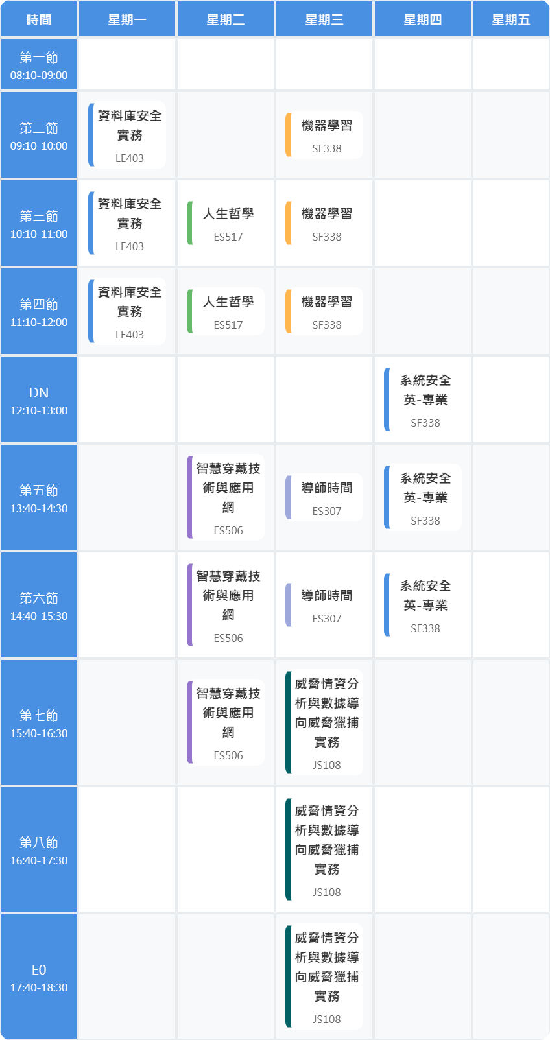Screen dimensions: 550x1040
Task: Click 系統安全英-專業 card in 第六節 row
Action: pyautogui.click(x=424, y=606)
